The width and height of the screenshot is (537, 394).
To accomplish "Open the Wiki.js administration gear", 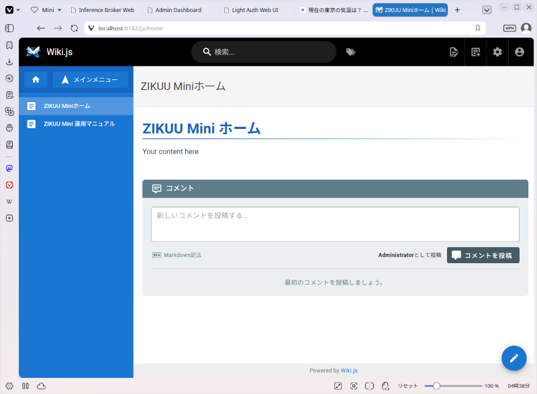I will pyautogui.click(x=497, y=52).
